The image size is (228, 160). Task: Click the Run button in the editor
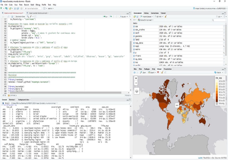click(105, 16)
